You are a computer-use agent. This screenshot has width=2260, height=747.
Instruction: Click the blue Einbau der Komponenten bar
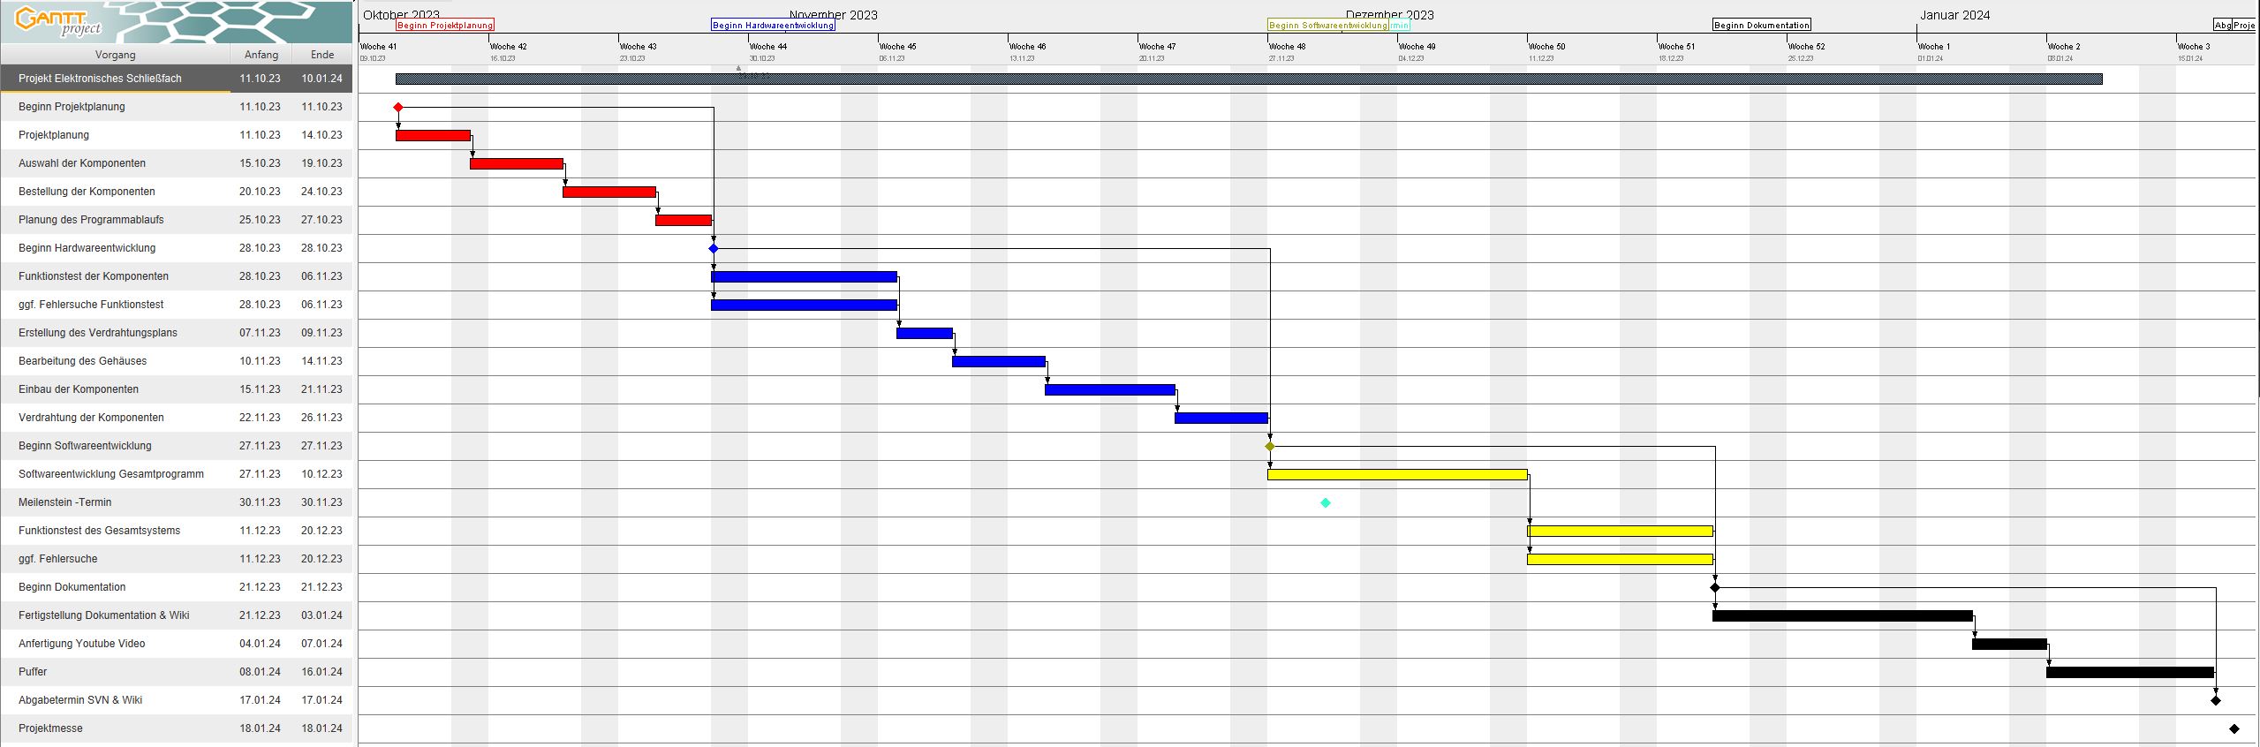pos(1109,390)
